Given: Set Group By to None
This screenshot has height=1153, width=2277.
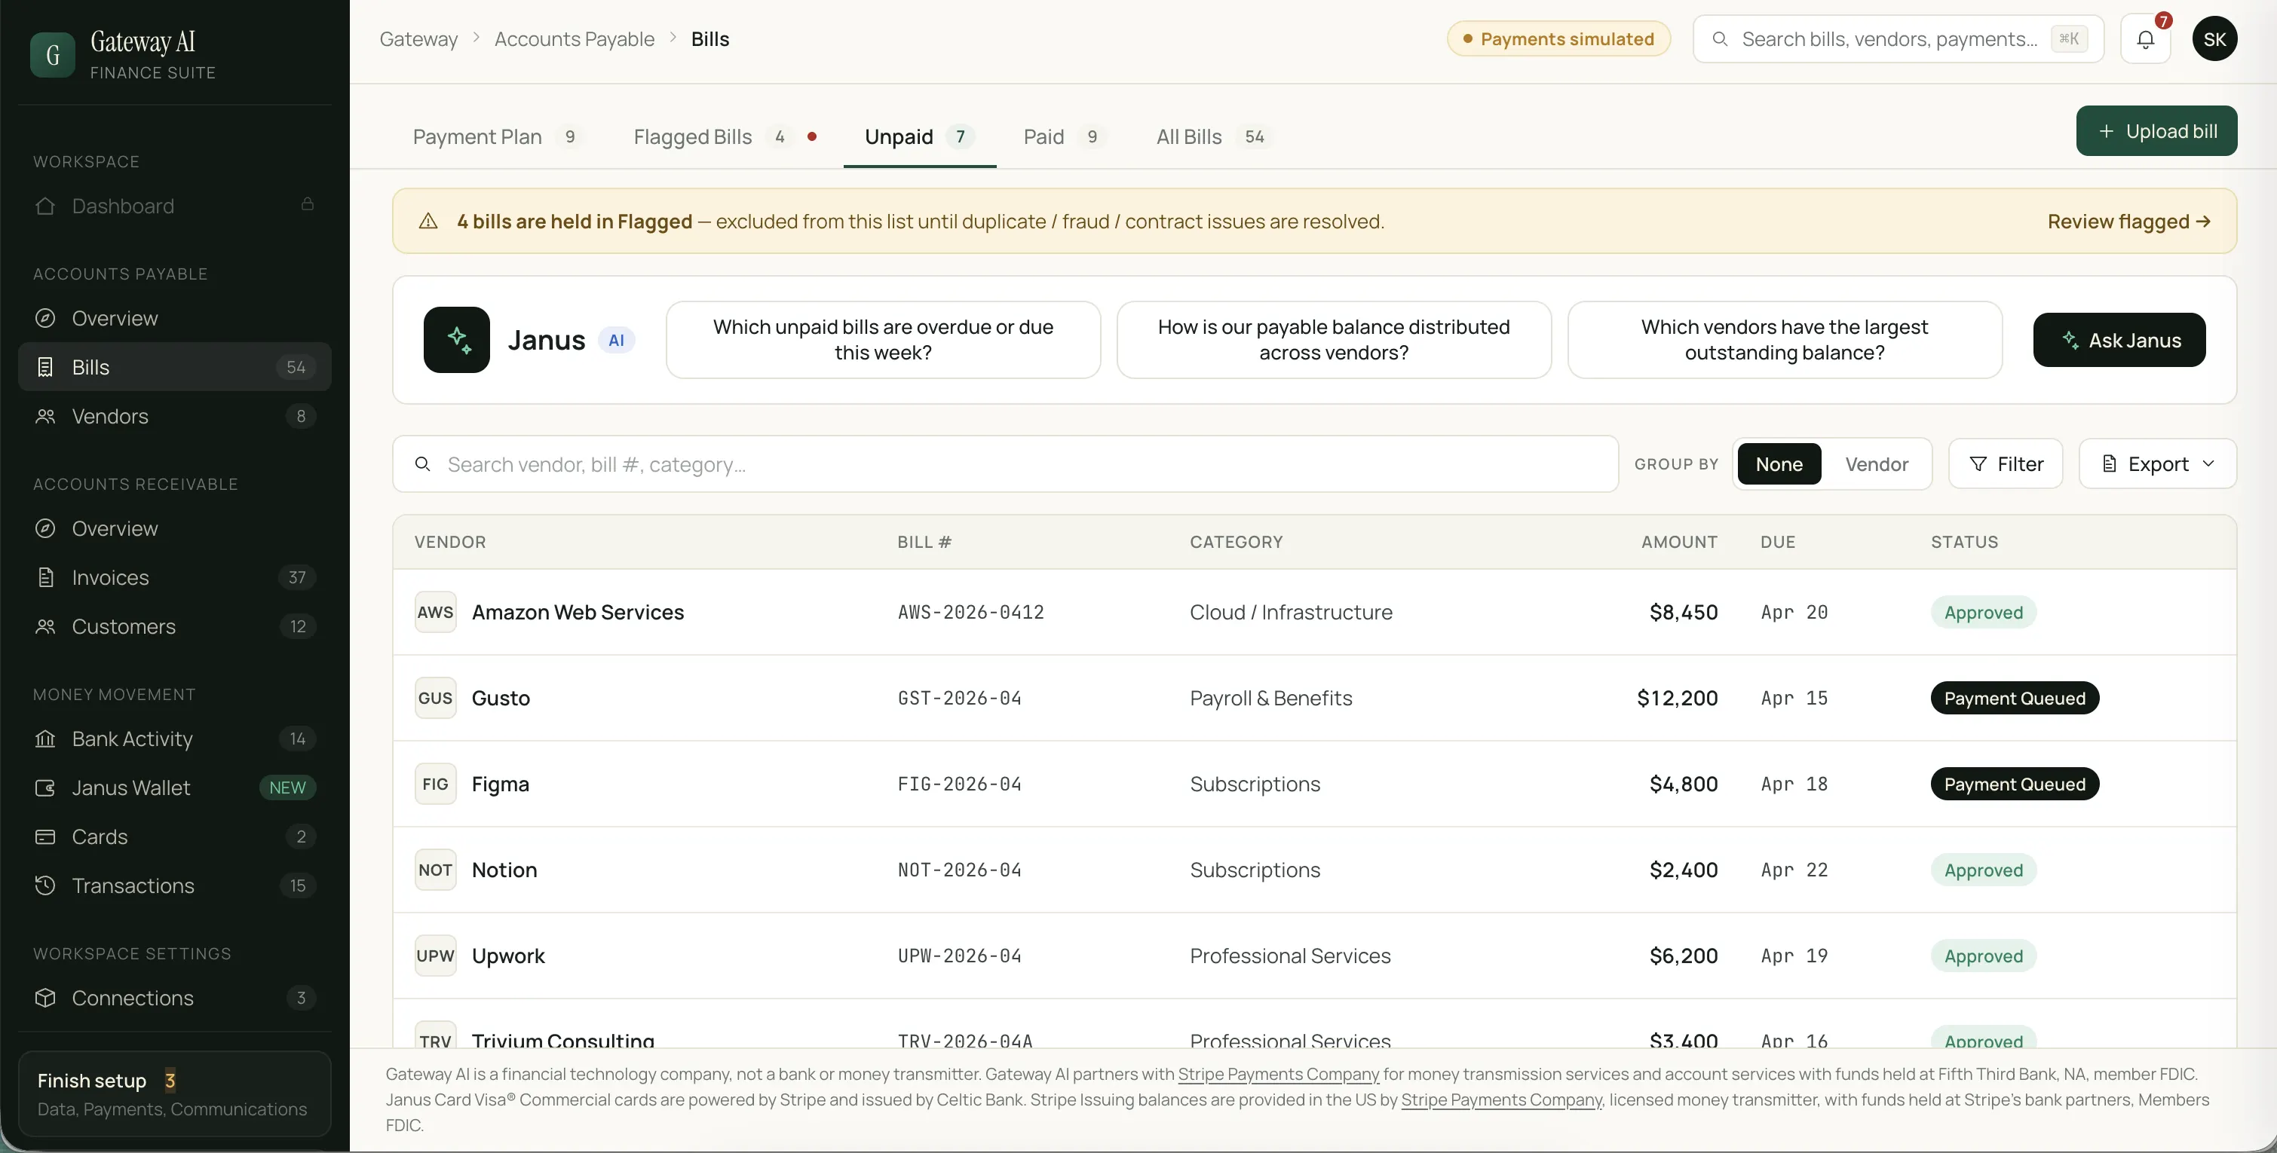Looking at the screenshot, I should (x=1779, y=464).
